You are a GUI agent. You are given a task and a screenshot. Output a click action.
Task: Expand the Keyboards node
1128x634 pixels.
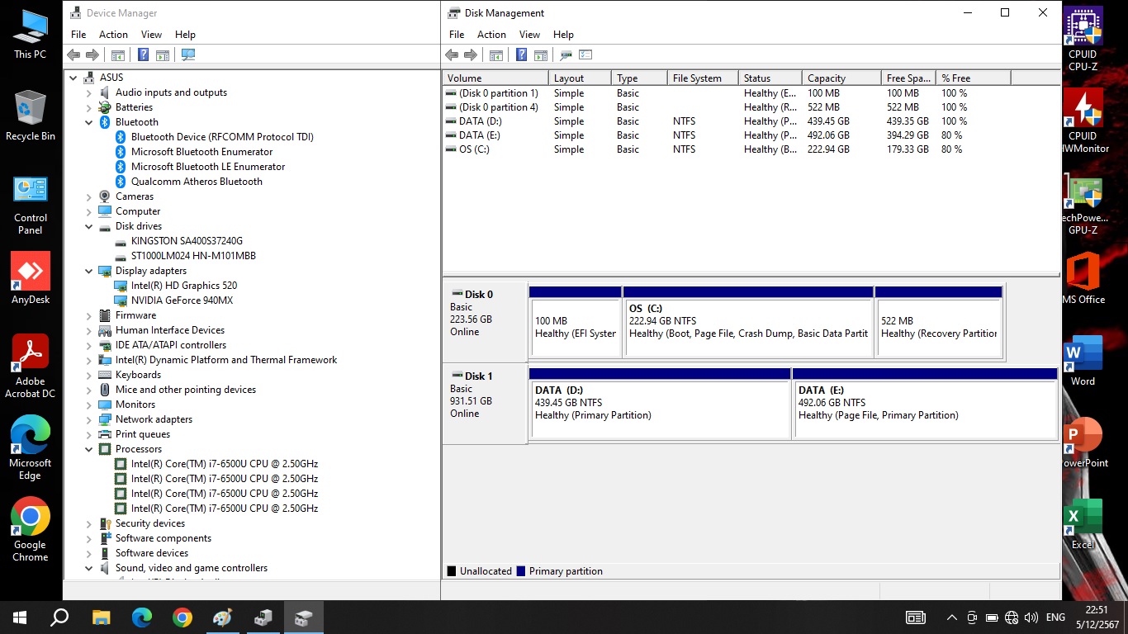point(88,375)
